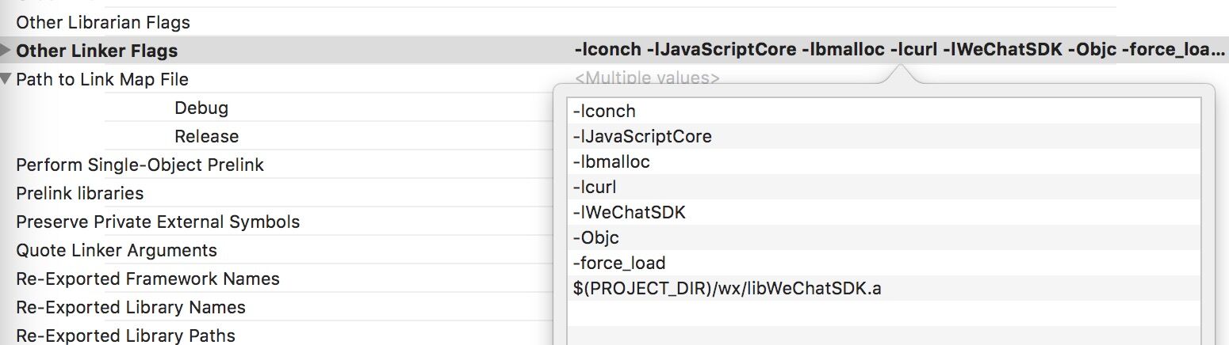This screenshot has width=1229, height=345.
Task: Select the Debug configuration row
Action: pyautogui.click(x=201, y=108)
